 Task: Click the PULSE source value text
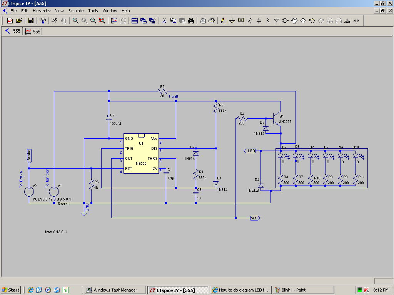[x=53, y=199]
